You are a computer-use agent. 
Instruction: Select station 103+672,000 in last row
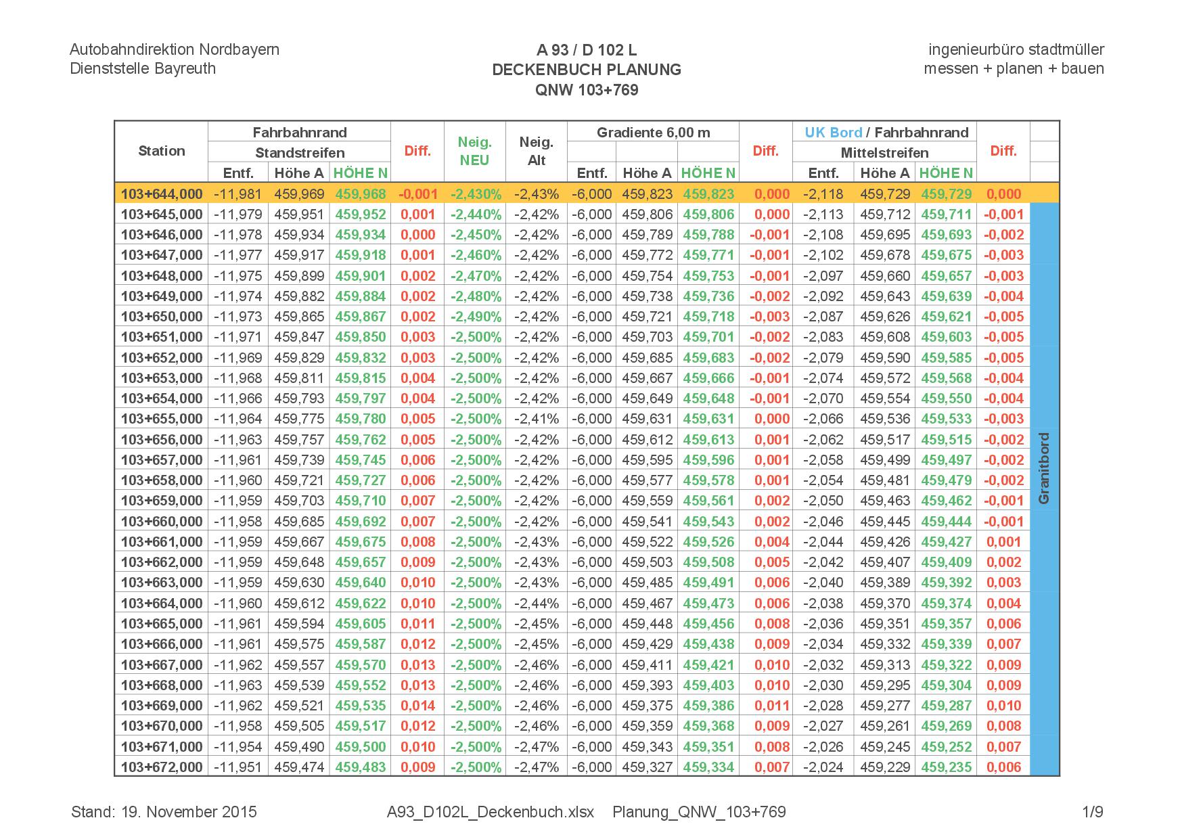(161, 767)
